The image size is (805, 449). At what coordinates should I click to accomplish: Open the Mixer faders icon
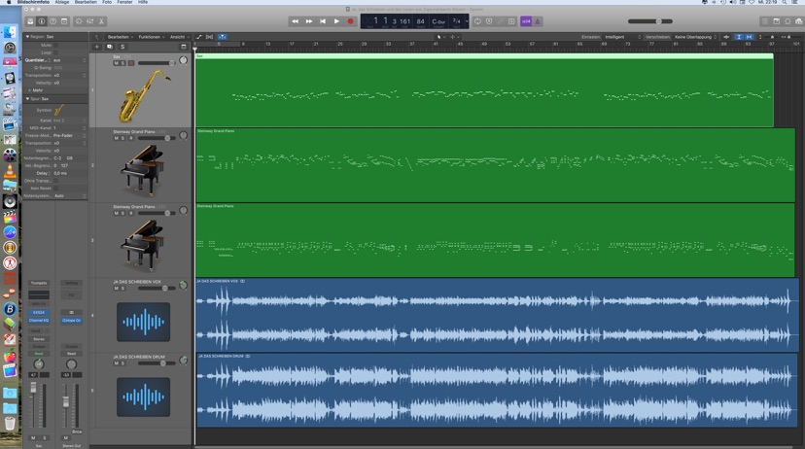pos(89,21)
